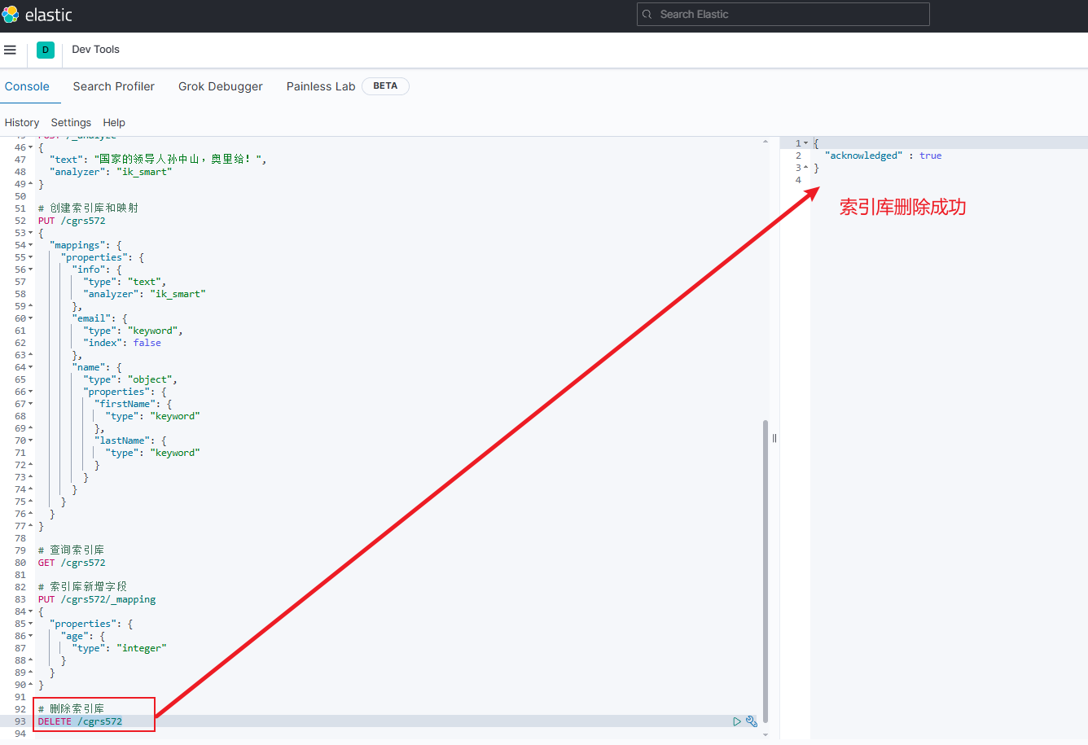
Task: Click the "index": false line
Action: [122, 343]
